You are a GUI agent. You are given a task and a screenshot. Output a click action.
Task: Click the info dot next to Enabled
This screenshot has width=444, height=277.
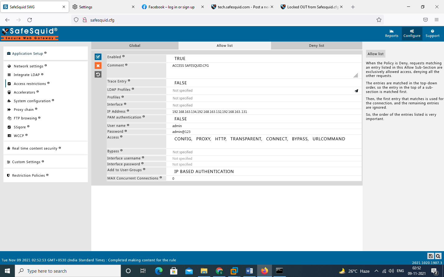click(x=123, y=56)
